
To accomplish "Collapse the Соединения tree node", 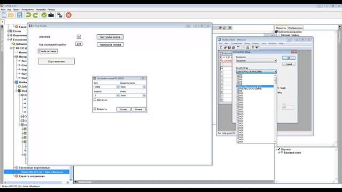I will click(x=8, y=39).
